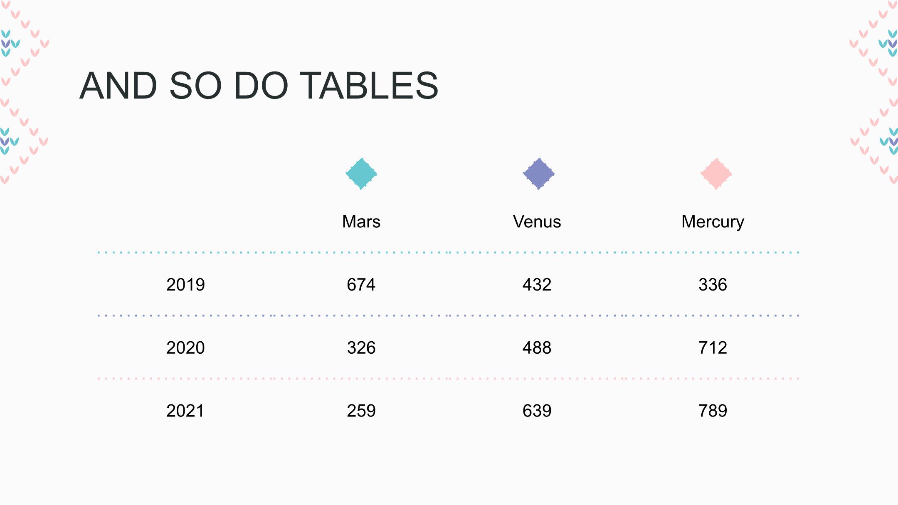Screen dimensions: 898x505
Task: Select the Mercury column header
Action: 713,222
